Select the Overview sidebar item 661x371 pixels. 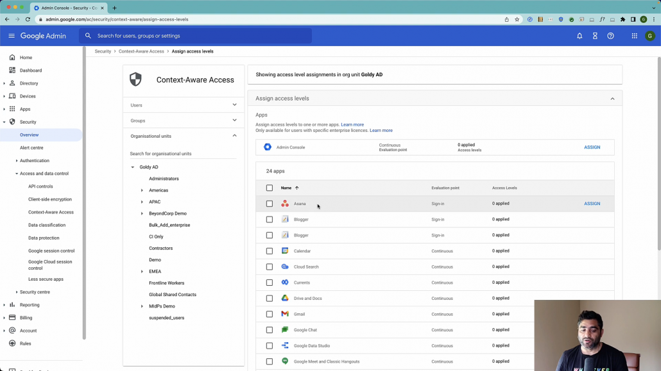(41, 135)
